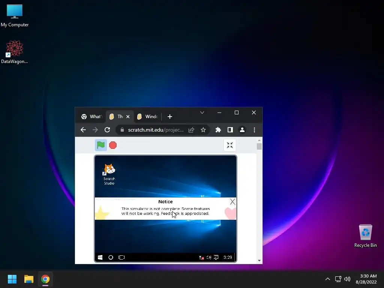Click the Chrome icon in the taskbar
Viewport: 384px width, 288px height.
pos(45,279)
